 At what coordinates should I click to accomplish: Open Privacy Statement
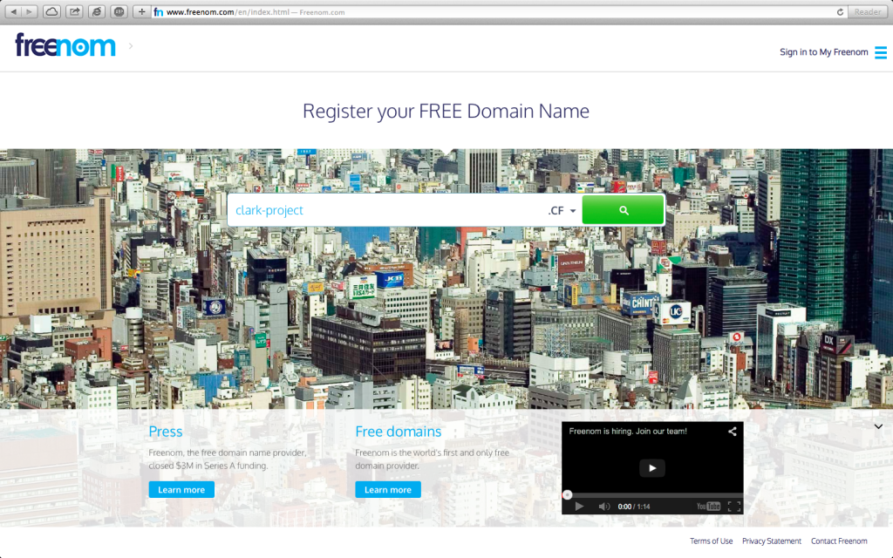[x=771, y=541]
